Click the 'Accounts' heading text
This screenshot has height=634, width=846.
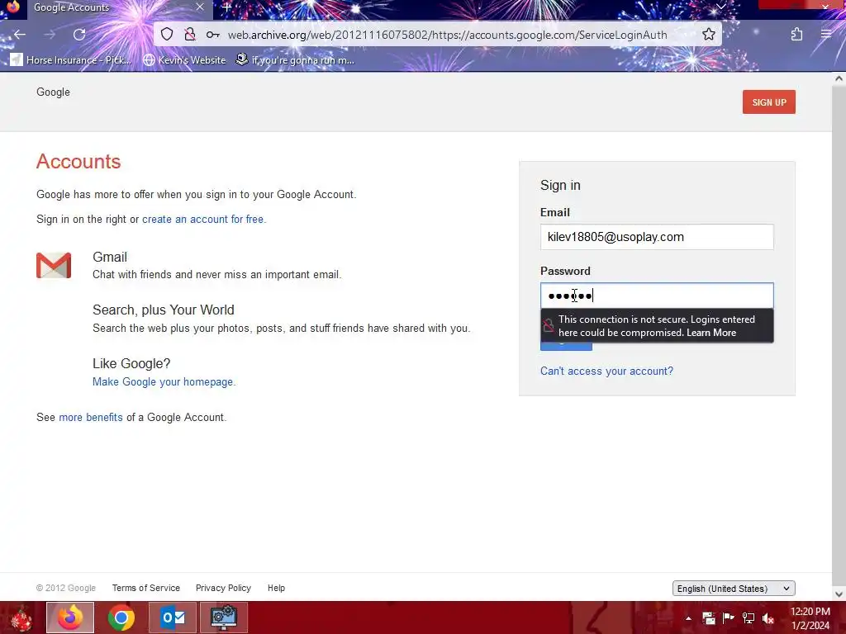coord(78,162)
